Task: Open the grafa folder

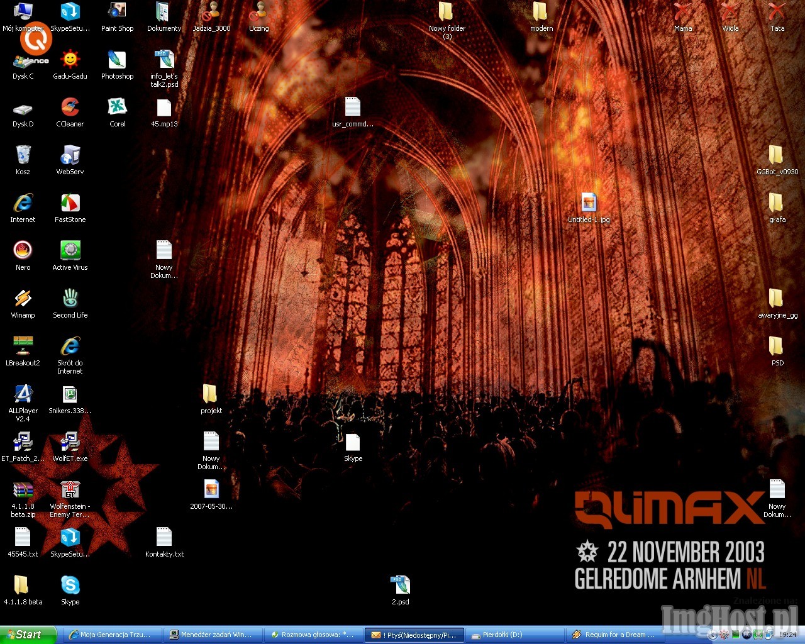Action: pyautogui.click(x=777, y=208)
